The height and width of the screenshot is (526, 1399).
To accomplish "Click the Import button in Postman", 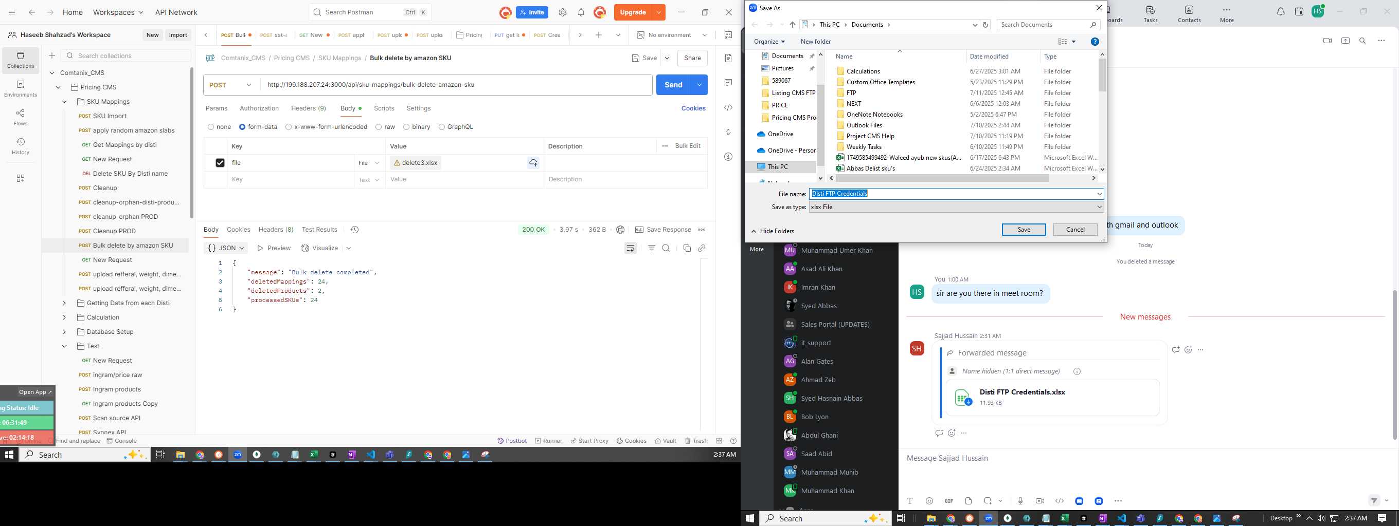I will click(x=178, y=35).
